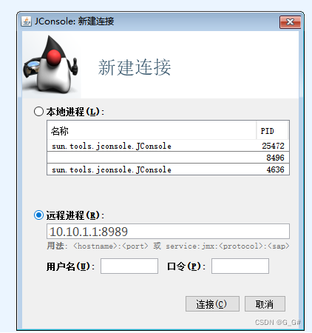Viewport: 312px width, 333px height.
Task: Focus the 口令(P) password box
Action: 240,266
